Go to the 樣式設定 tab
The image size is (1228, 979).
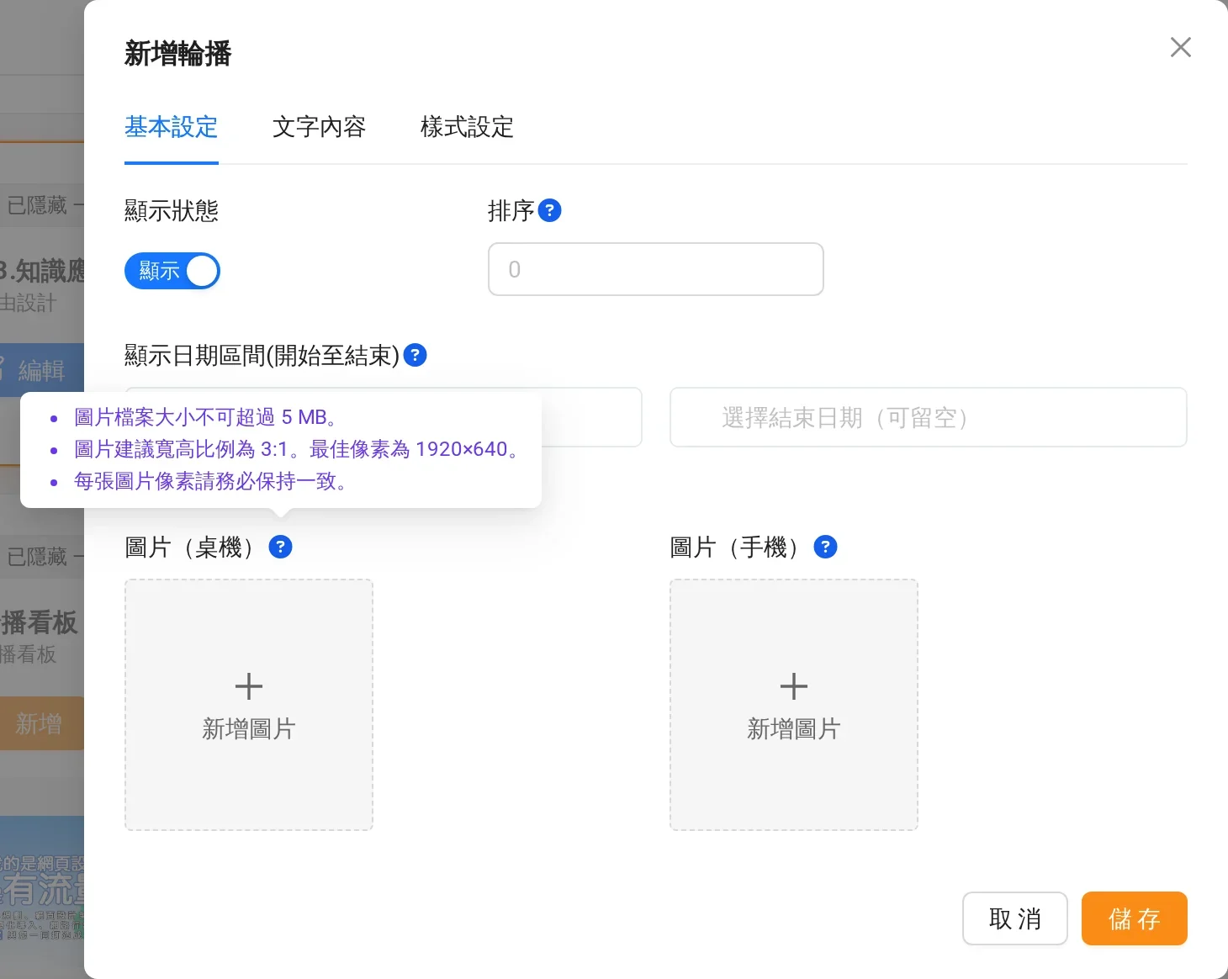click(x=468, y=127)
